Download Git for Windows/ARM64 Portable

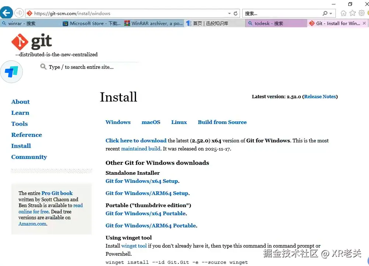tap(151, 226)
